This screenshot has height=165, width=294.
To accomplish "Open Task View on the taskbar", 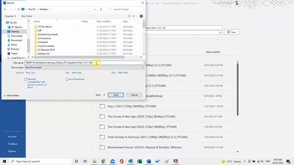I will coord(85,161).
